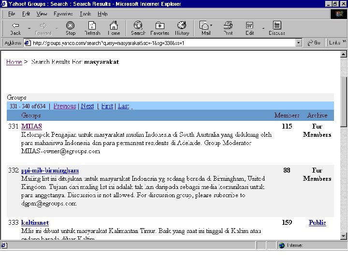Open the kaltimnet group link
Image resolution: width=348 pixels, height=261 pixels.
35,223
